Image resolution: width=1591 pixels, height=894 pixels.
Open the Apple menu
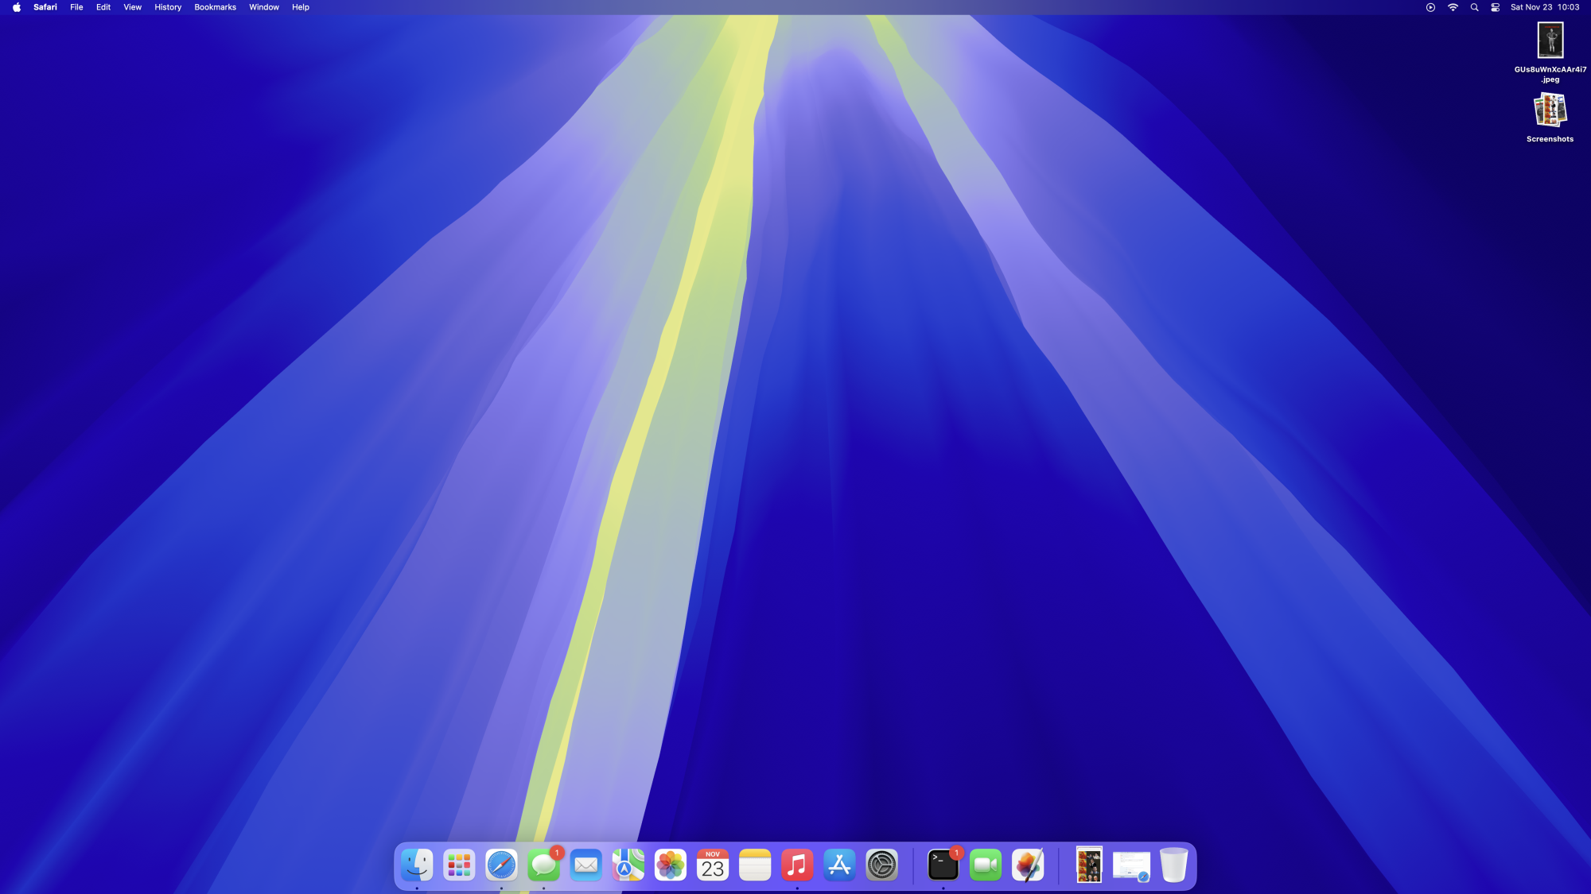[17, 7]
